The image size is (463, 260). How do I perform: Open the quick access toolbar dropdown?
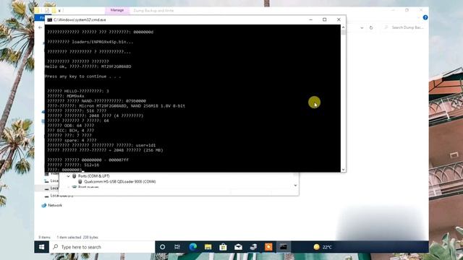pyautogui.click(x=59, y=11)
